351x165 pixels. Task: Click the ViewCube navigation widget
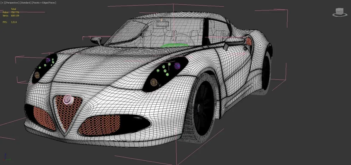(x=340, y=12)
